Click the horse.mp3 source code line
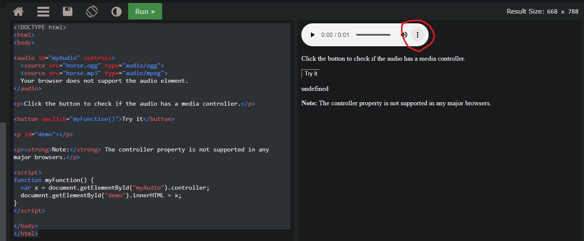This screenshot has height=241, width=584. click(x=94, y=73)
